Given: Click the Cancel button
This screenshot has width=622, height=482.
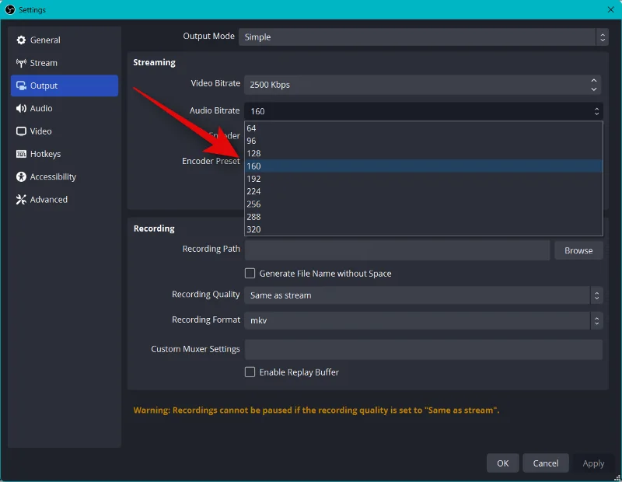Looking at the screenshot, I should [x=546, y=463].
